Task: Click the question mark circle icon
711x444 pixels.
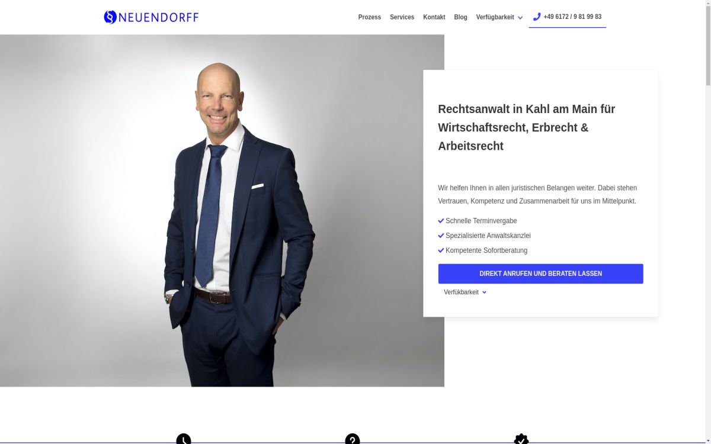Action: tap(353, 439)
